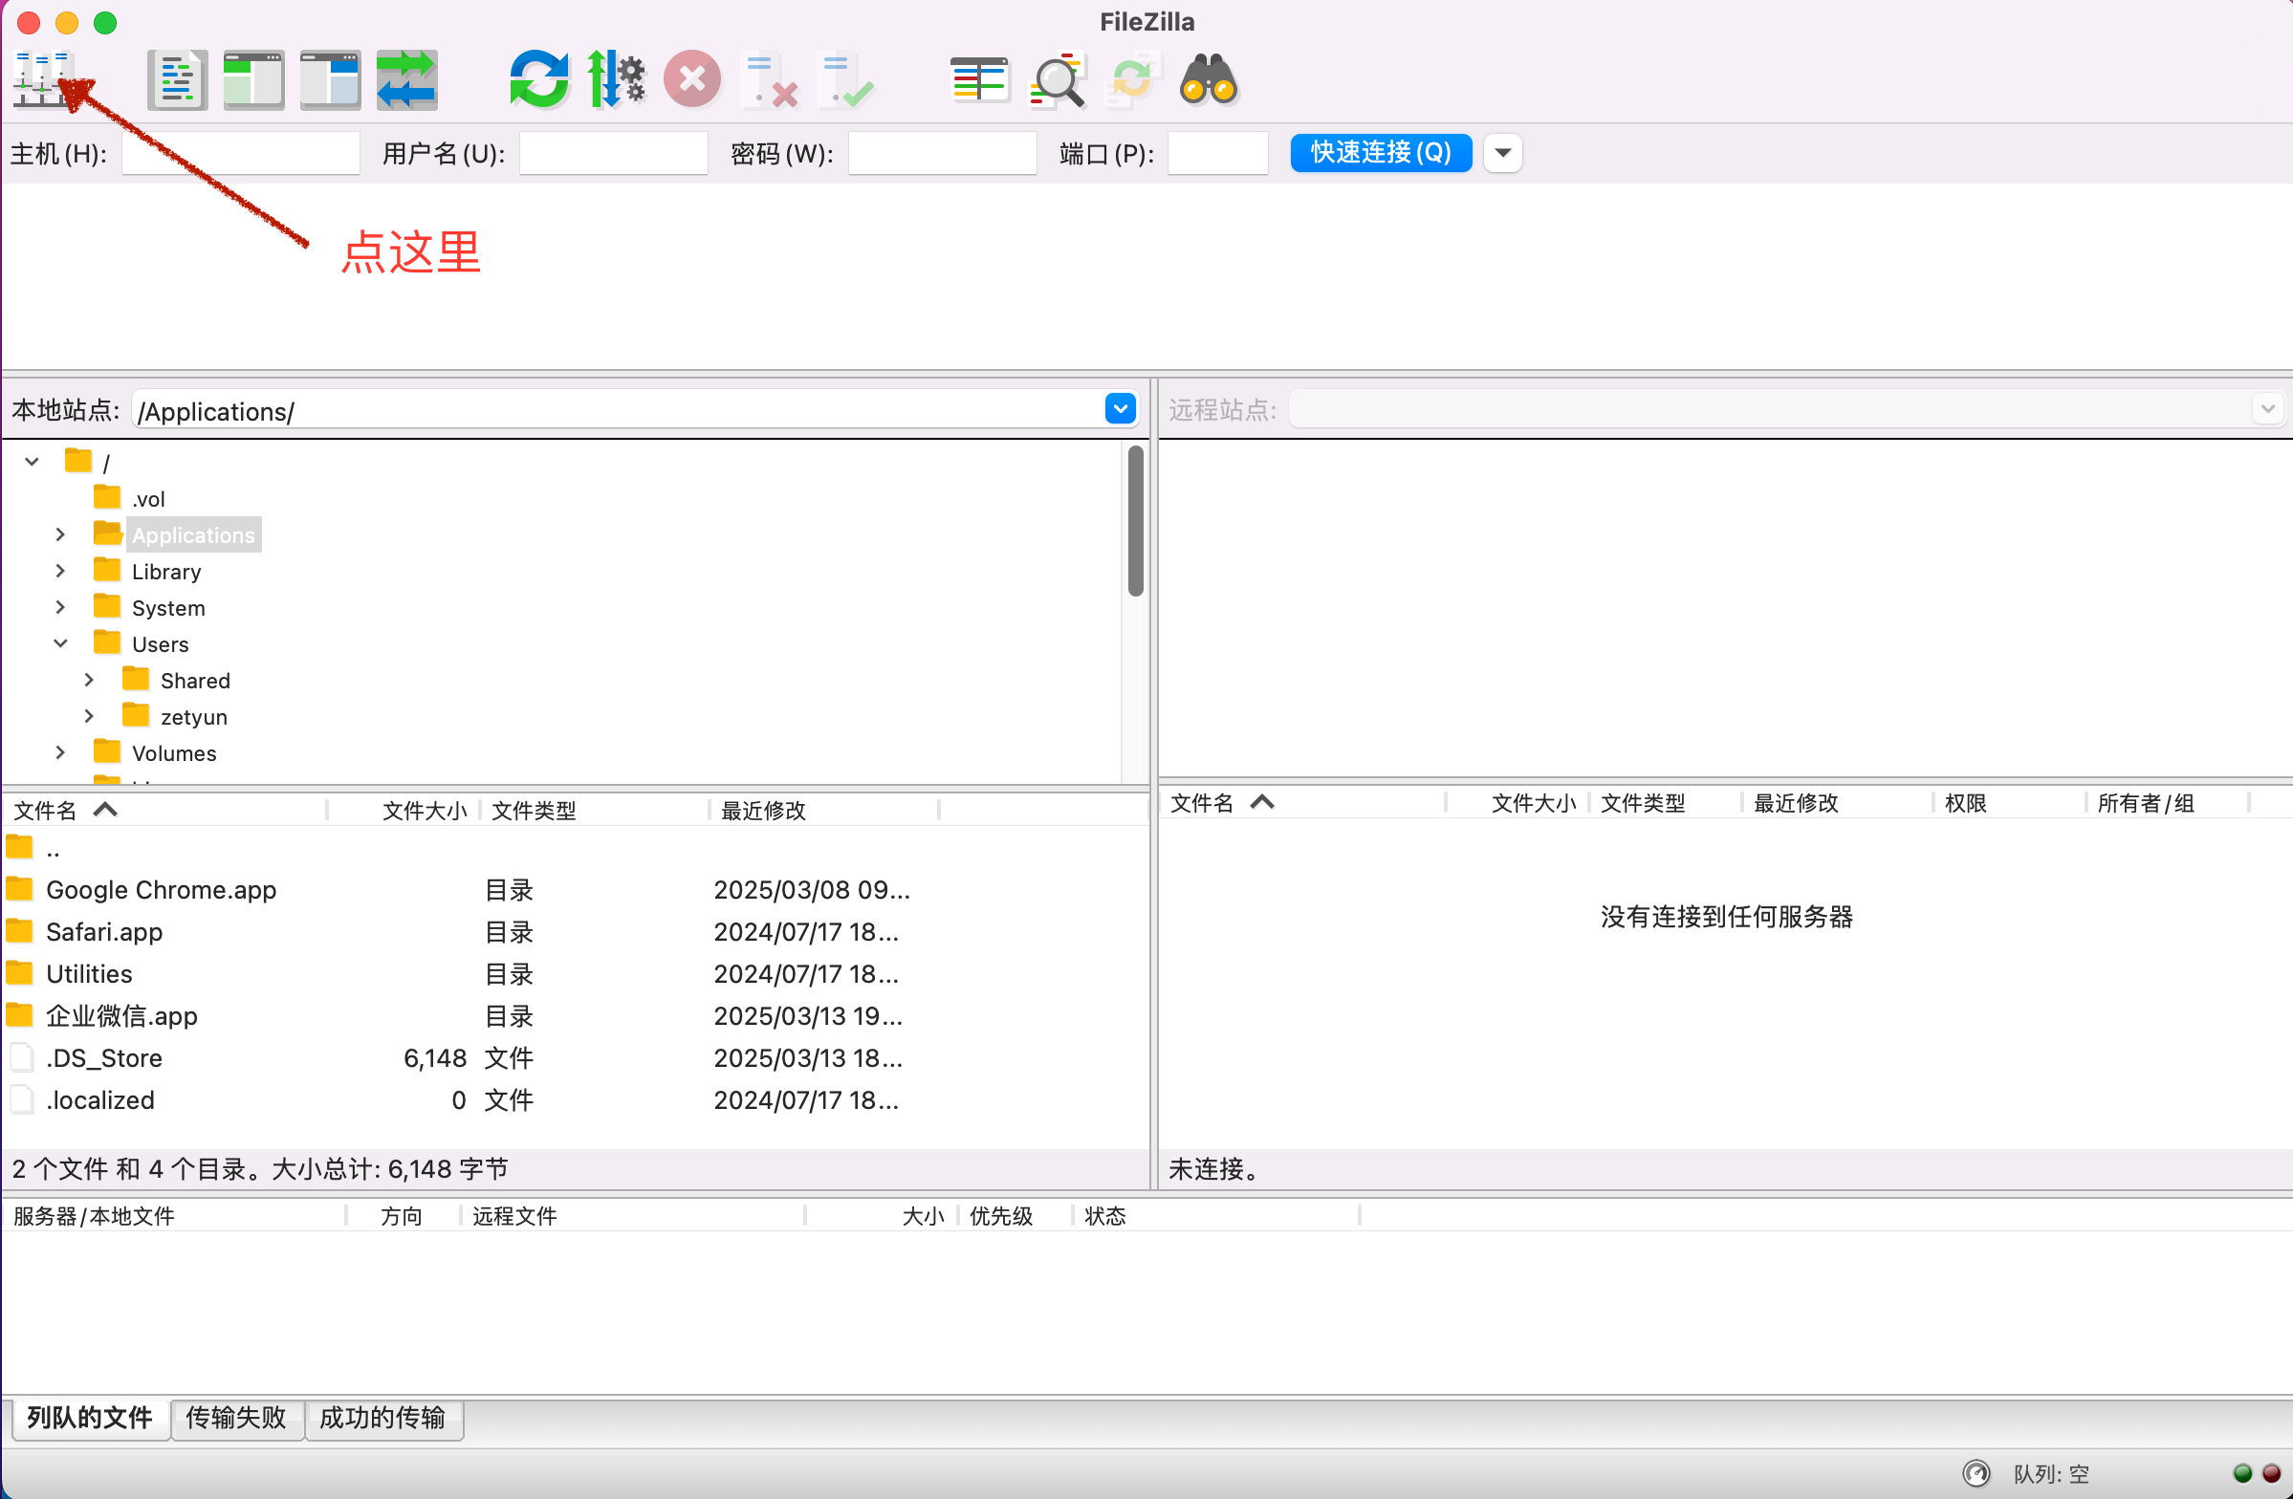This screenshot has height=1499, width=2293.
Task: Open the process queue settings icon
Action: [x=616, y=79]
